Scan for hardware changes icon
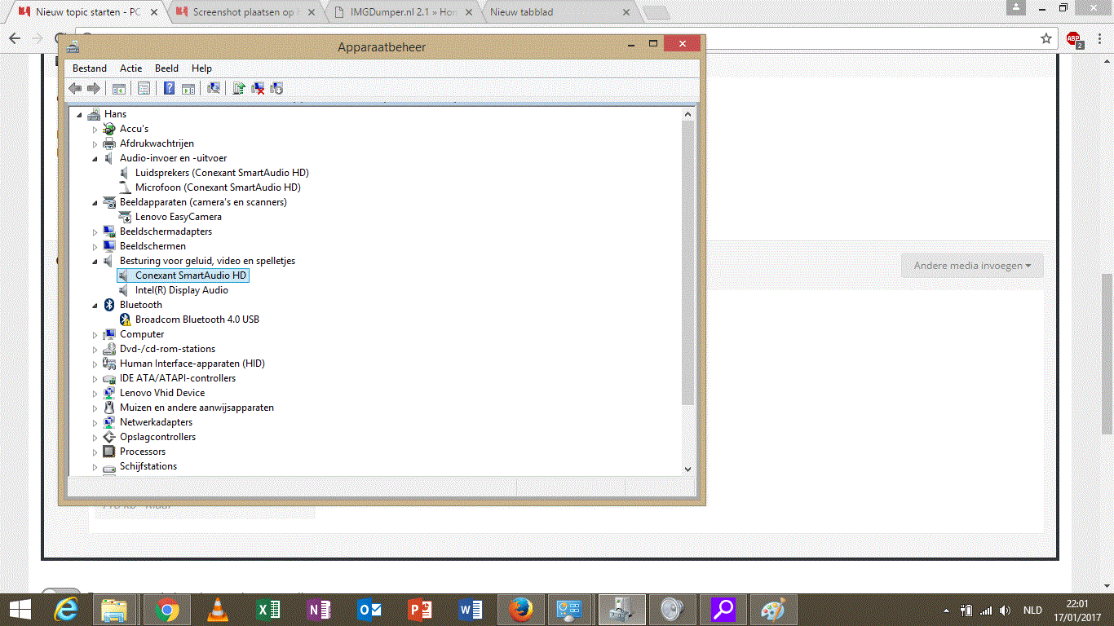 pyautogui.click(x=214, y=88)
